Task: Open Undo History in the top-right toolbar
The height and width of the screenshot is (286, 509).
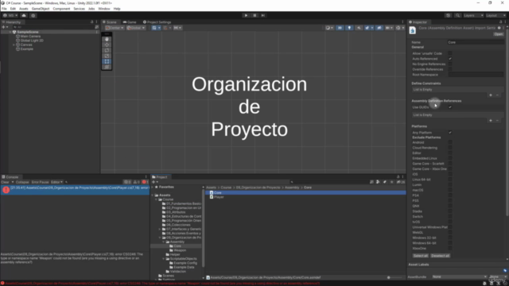Action: coord(449,15)
